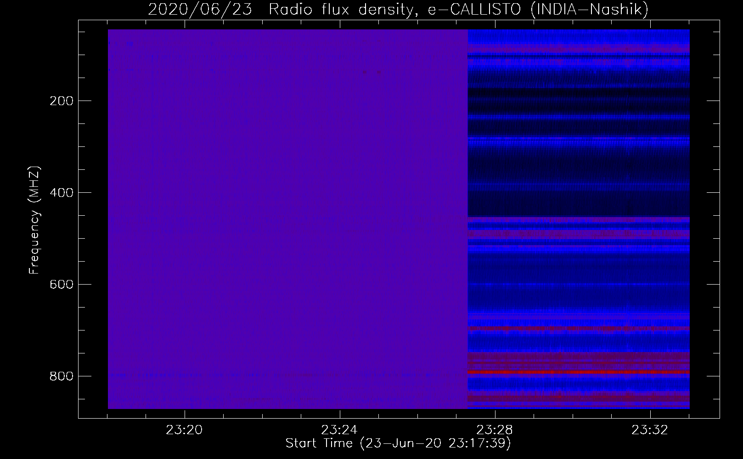The width and height of the screenshot is (743, 459).
Task: Click the 23:20 time tick label
Action: 185,430
